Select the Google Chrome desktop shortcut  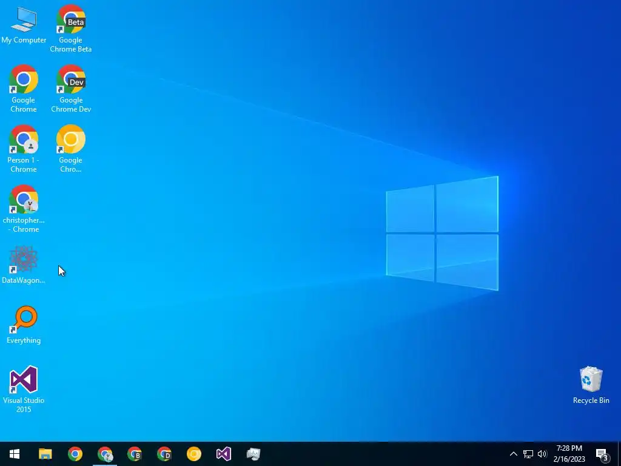tap(24, 89)
